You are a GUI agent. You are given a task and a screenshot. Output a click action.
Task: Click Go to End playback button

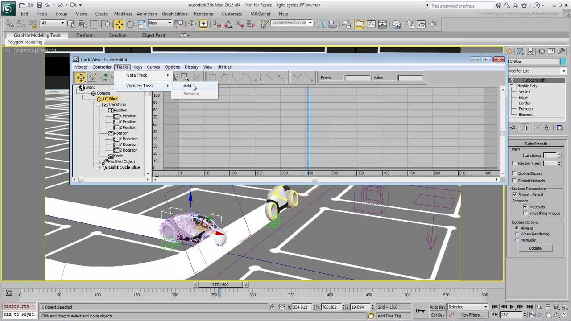pyautogui.click(x=529, y=307)
